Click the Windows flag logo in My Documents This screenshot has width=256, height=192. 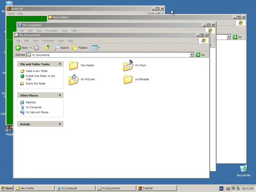[x=203, y=41]
